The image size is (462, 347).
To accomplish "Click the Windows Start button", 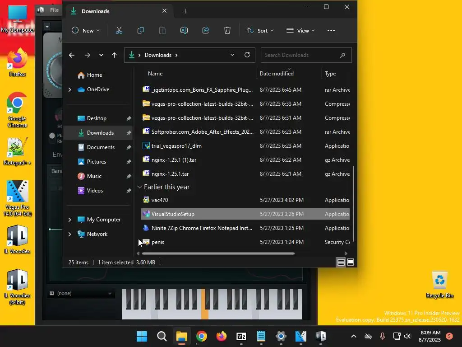I will (142, 336).
